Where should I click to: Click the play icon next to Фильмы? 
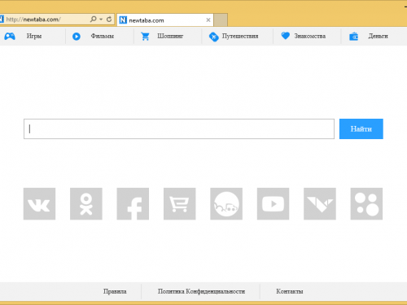click(77, 36)
